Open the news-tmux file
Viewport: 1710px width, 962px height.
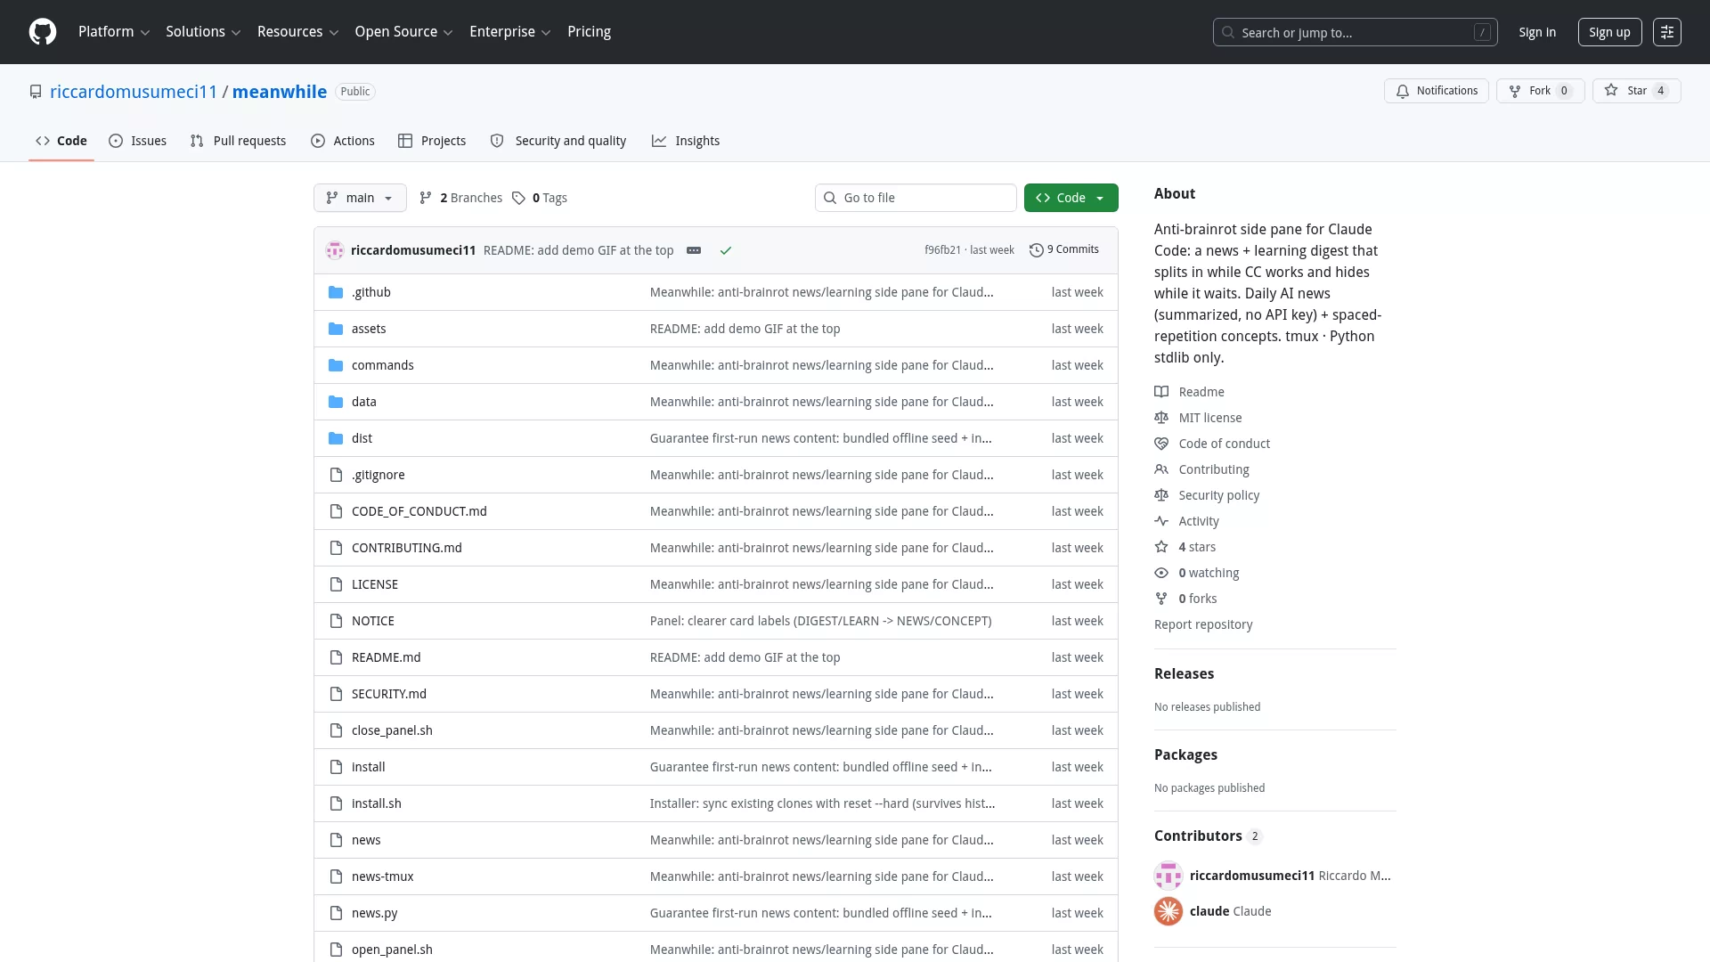(383, 876)
